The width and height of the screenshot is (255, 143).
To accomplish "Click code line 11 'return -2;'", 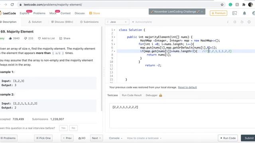I will coord(153,65).
